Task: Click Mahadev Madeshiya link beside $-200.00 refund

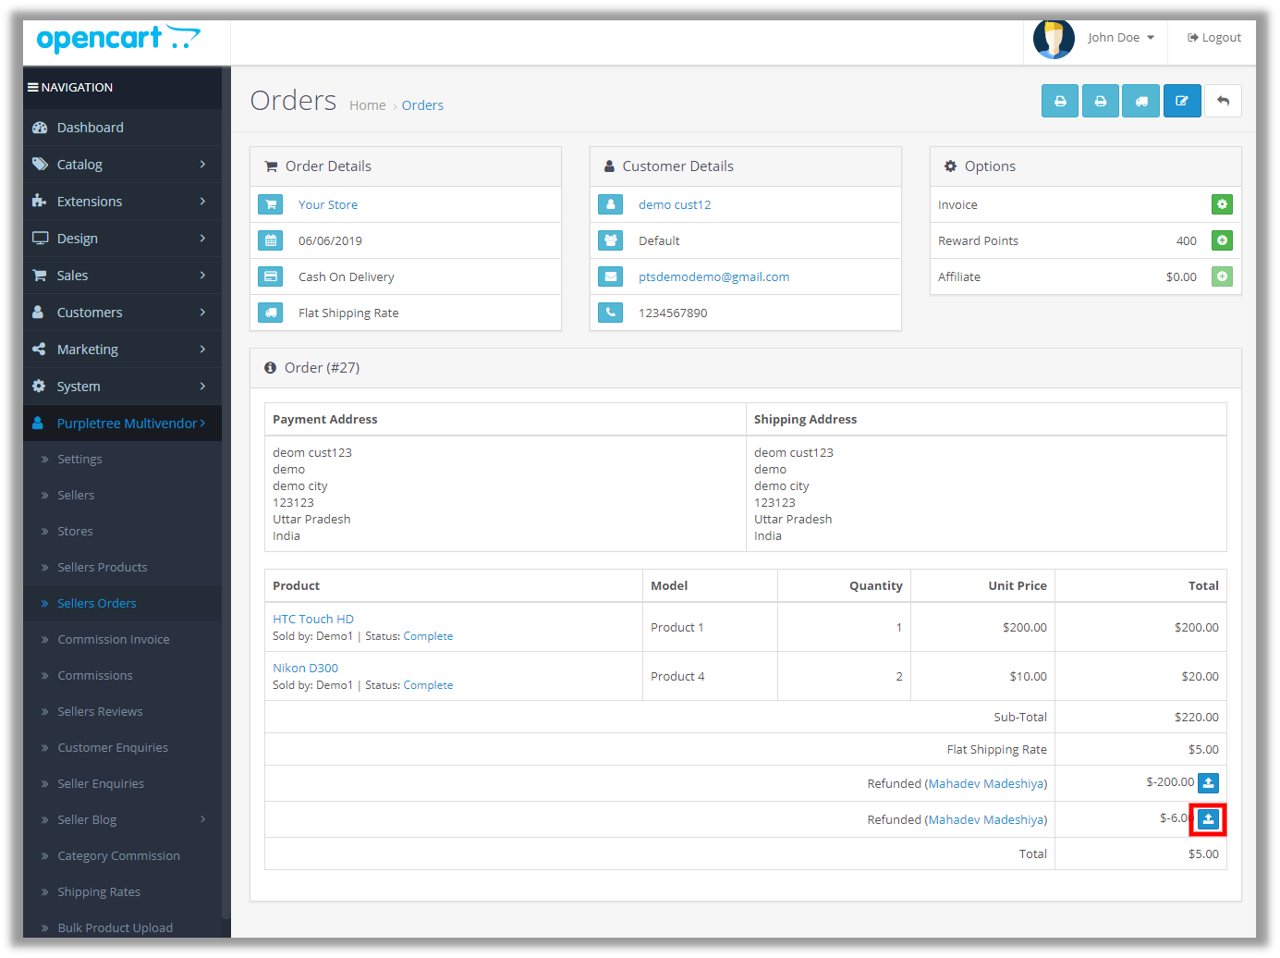Action: [986, 783]
